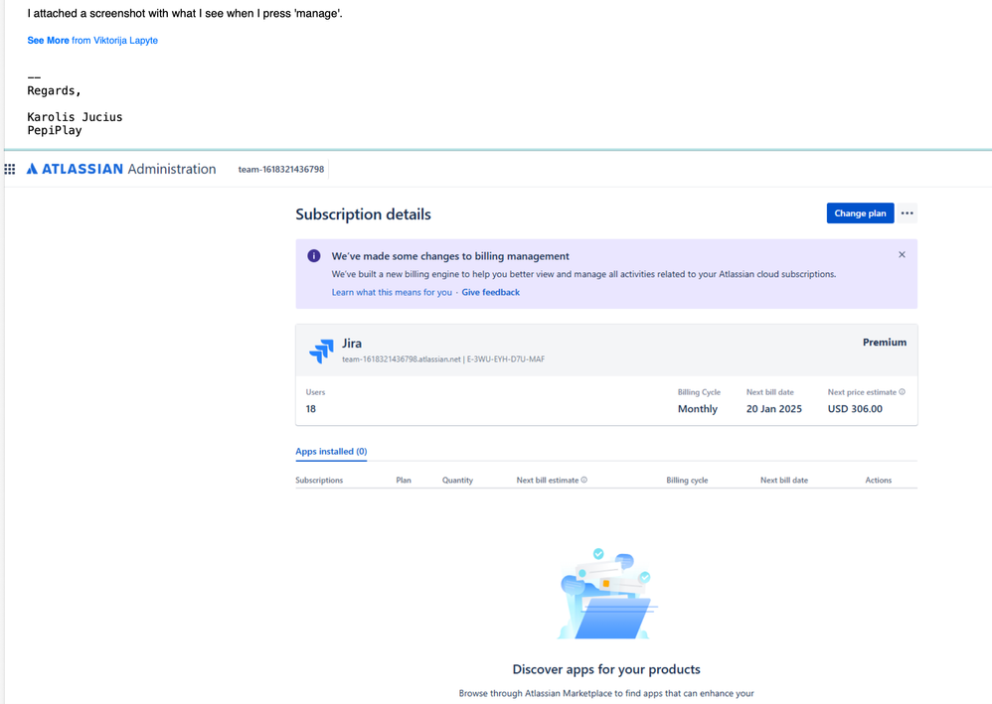This screenshot has width=992, height=704.
Task: Select the Subscription details heading
Action: point(363,214)
